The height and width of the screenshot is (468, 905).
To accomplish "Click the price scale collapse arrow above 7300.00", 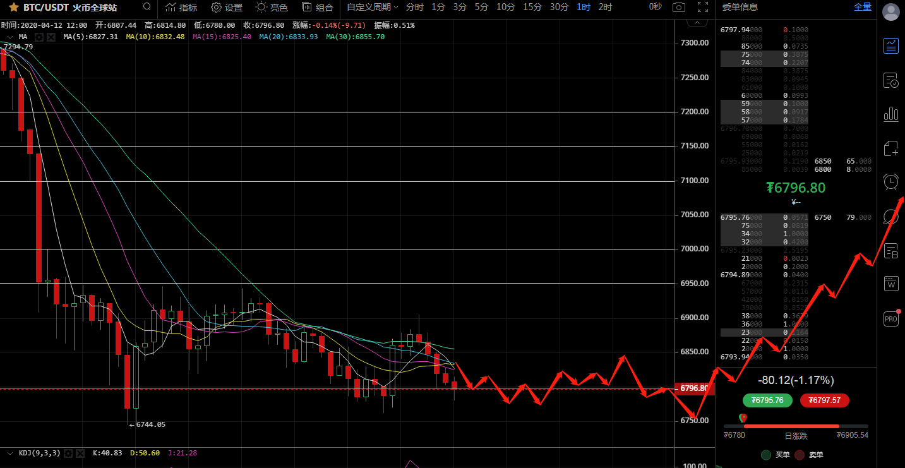I will [697, 22].
